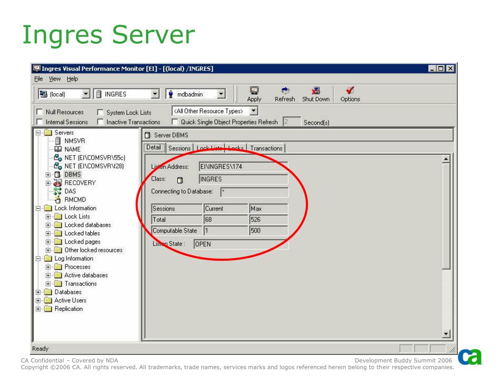Open the (local) node dropdown
Screen dimensions: 503x377
click(x=85, y=94)
